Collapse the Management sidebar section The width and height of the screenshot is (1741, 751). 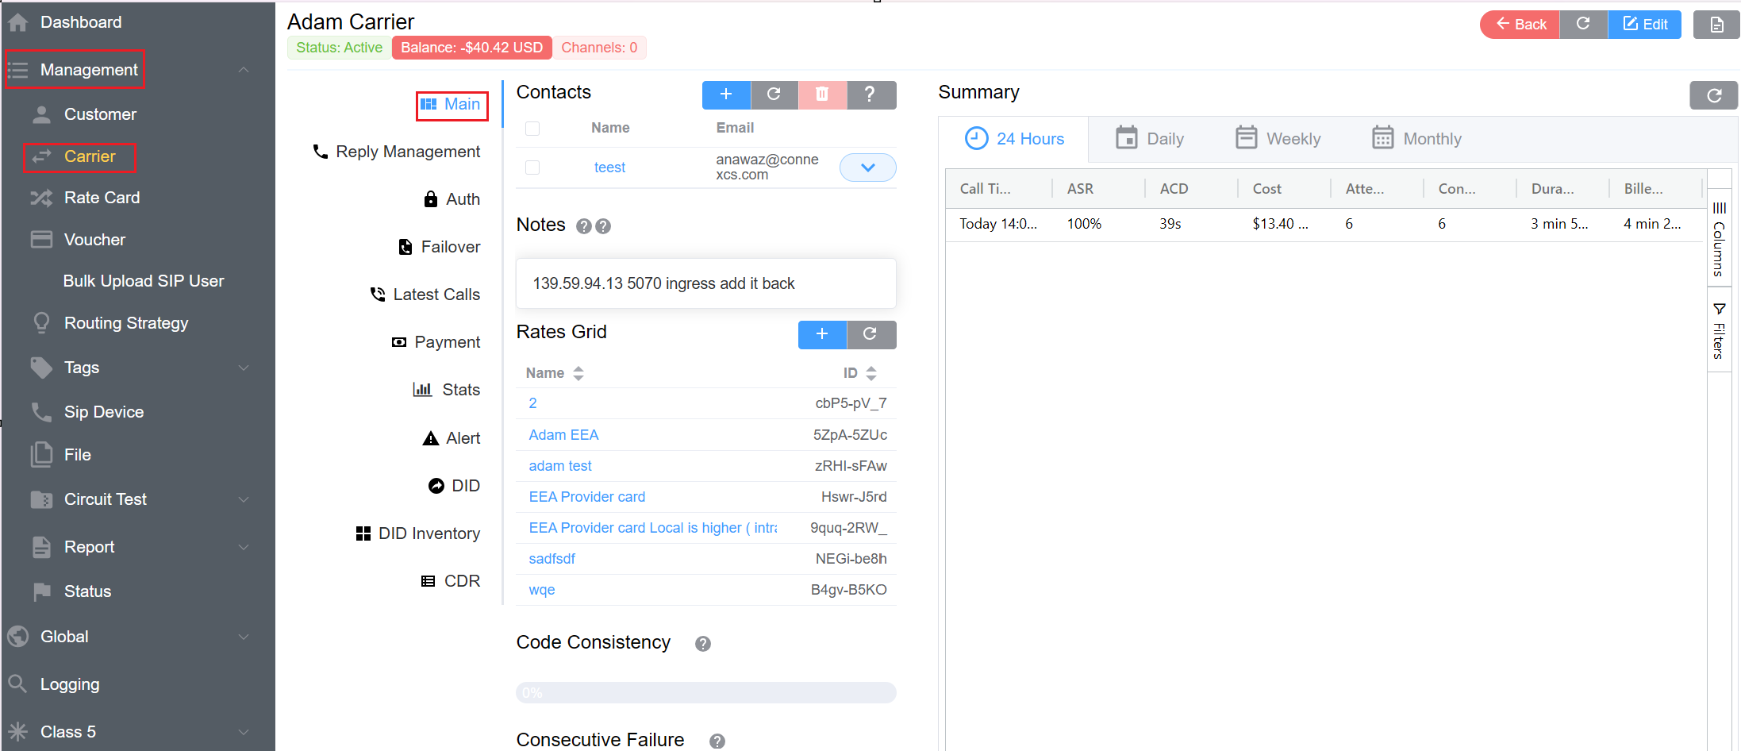244,70
